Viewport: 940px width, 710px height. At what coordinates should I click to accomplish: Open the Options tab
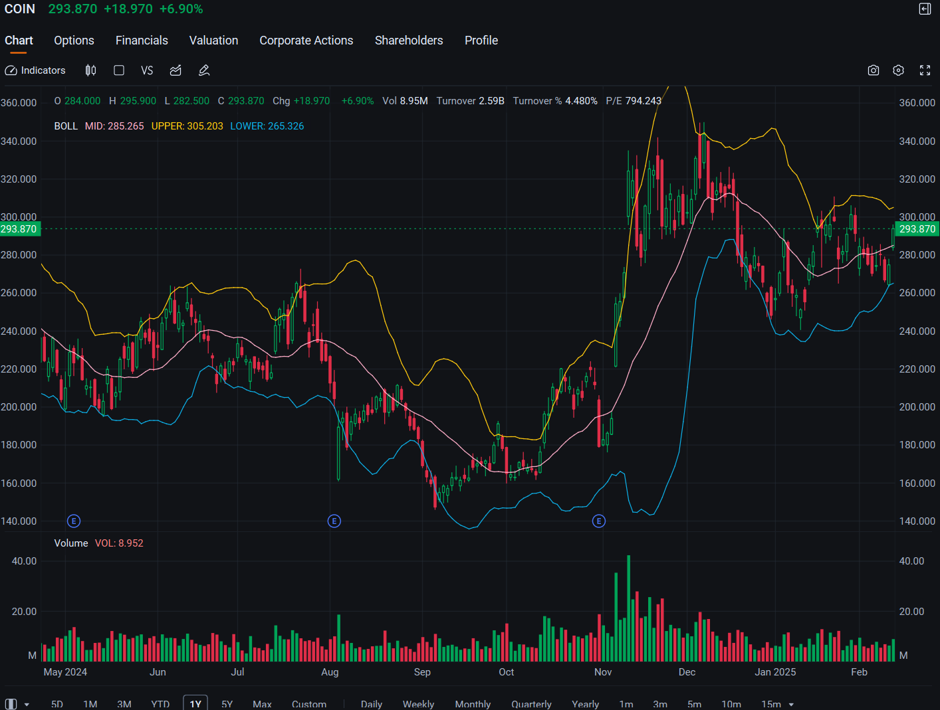74,41
